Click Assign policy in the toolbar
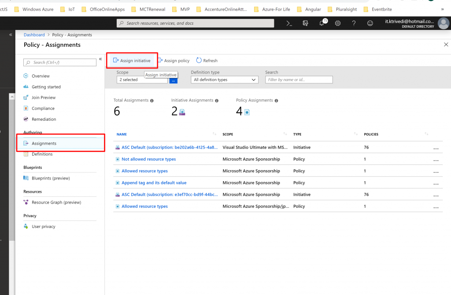Viewport: 451px width, 295px height. [x=174, y=60]
